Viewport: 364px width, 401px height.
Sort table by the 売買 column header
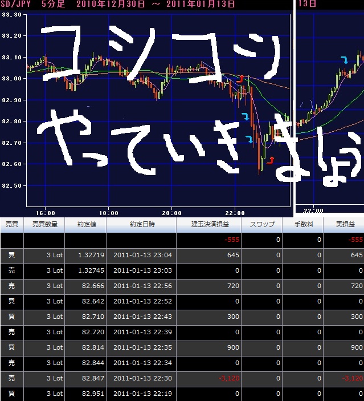[x=12, y=225]
